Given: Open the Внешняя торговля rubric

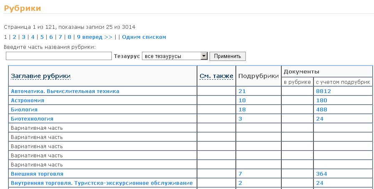Looking at the screenshot, I should pos(37,174).
